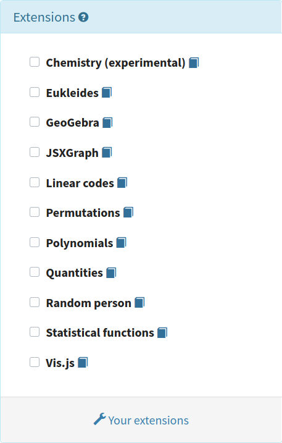This screenshot has width=282, height=443.
Task: Tick the GeoGebra extension checkbox
Action: (35, 122)
